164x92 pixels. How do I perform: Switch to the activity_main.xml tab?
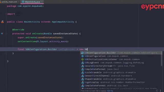pos(9,2)
